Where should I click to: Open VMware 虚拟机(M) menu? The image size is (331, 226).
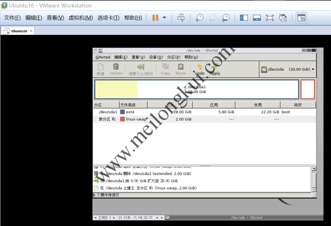(80, 18)
